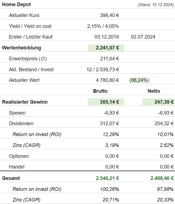Viewport: 175px width, 204px height.
Task: Click the Optionen row label
Action: click(19, 156)
